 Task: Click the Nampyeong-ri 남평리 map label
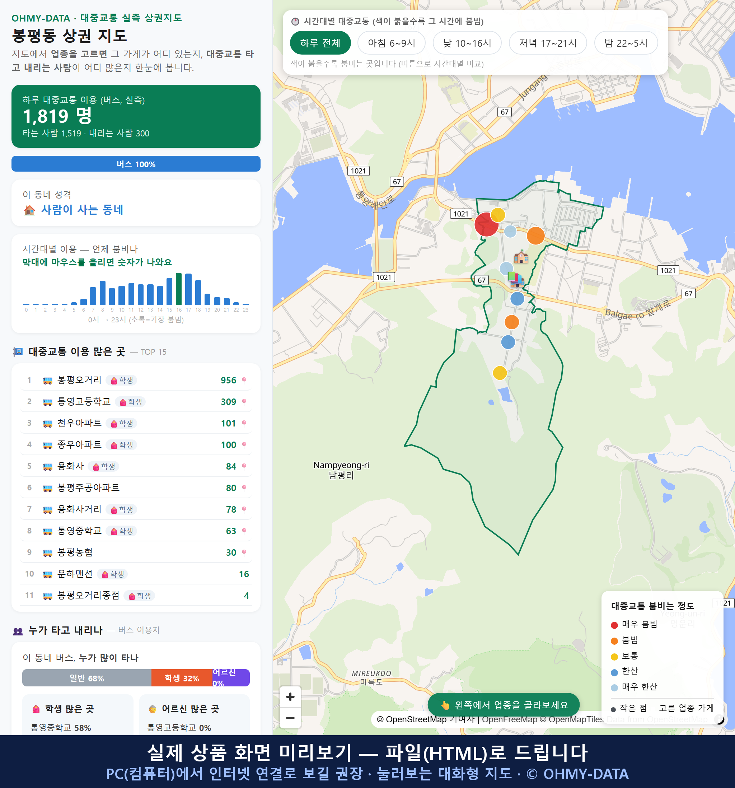(341, 470)
